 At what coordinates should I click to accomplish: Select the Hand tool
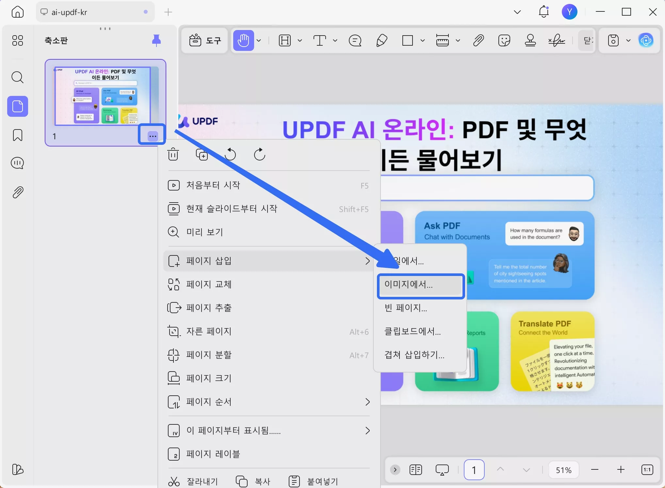coord(243,40)
